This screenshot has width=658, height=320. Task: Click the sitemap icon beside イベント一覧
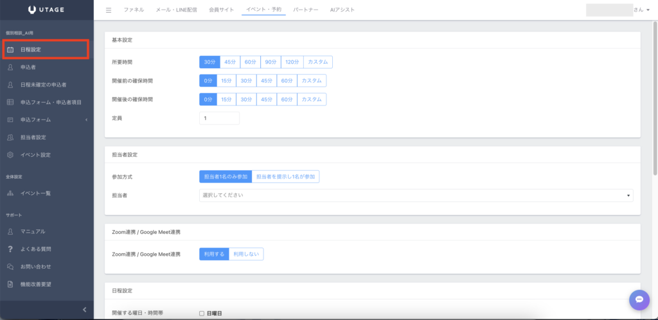tap(10, 193)
